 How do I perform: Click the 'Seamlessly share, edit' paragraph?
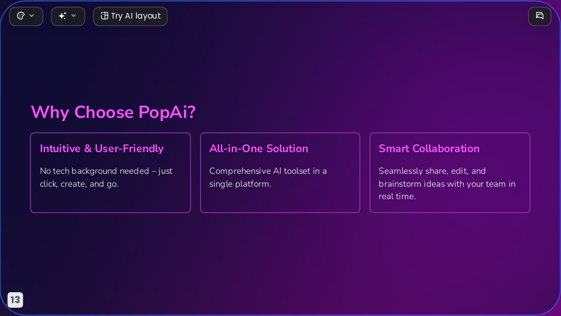tap(447, 184)
